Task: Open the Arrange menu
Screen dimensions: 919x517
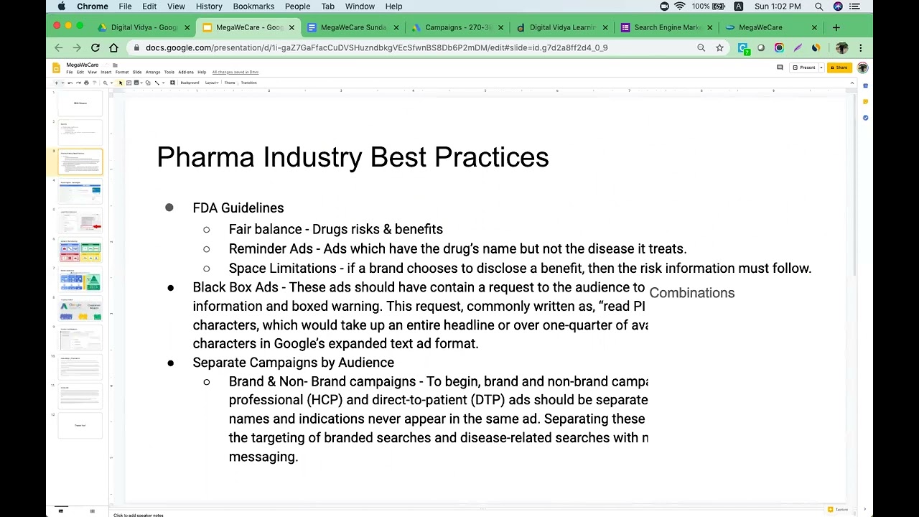Action: coord(152,72)
